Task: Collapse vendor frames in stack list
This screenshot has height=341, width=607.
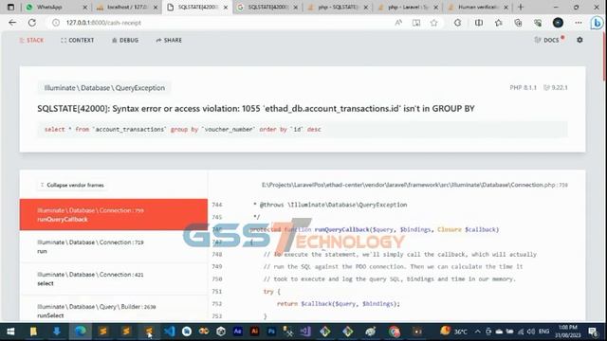Action: click(x=72, y=186)
